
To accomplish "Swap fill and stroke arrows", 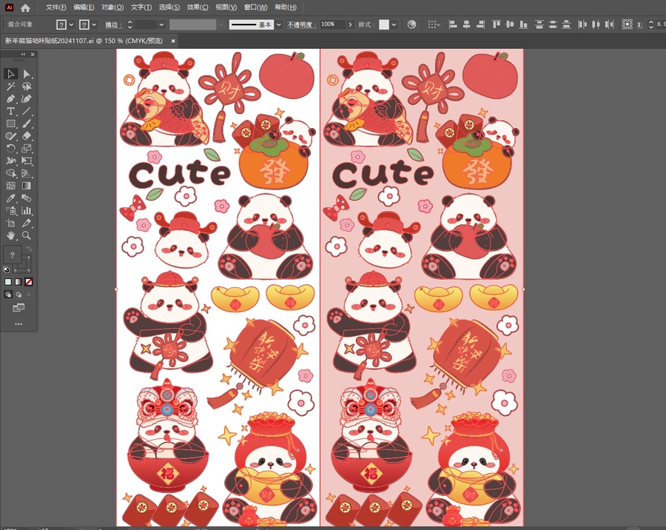I will click(29, 249).
